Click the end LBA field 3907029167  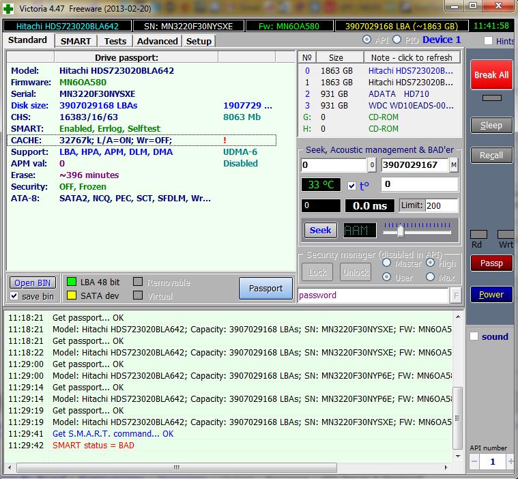[x=415, y=165]
